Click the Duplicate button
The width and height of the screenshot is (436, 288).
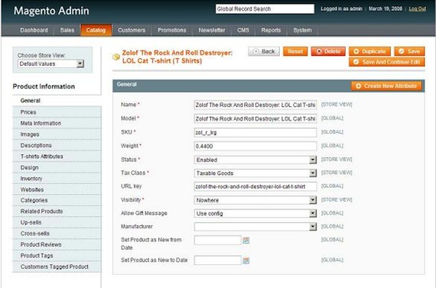[369, 51]
